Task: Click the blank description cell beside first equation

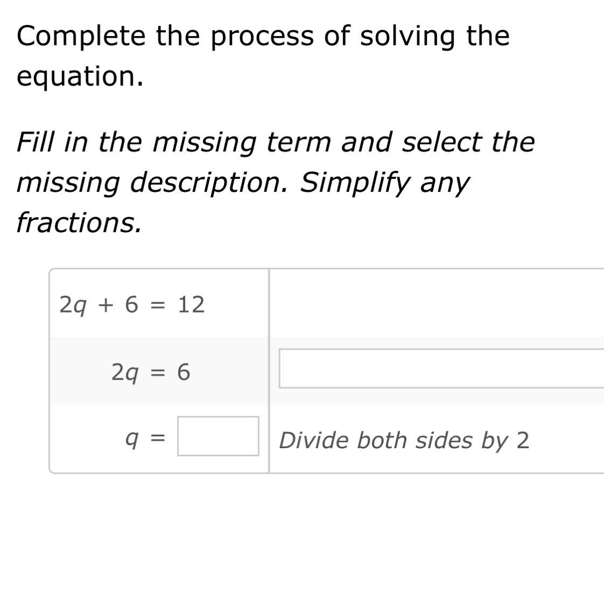Action: click(x=436, y=303)
